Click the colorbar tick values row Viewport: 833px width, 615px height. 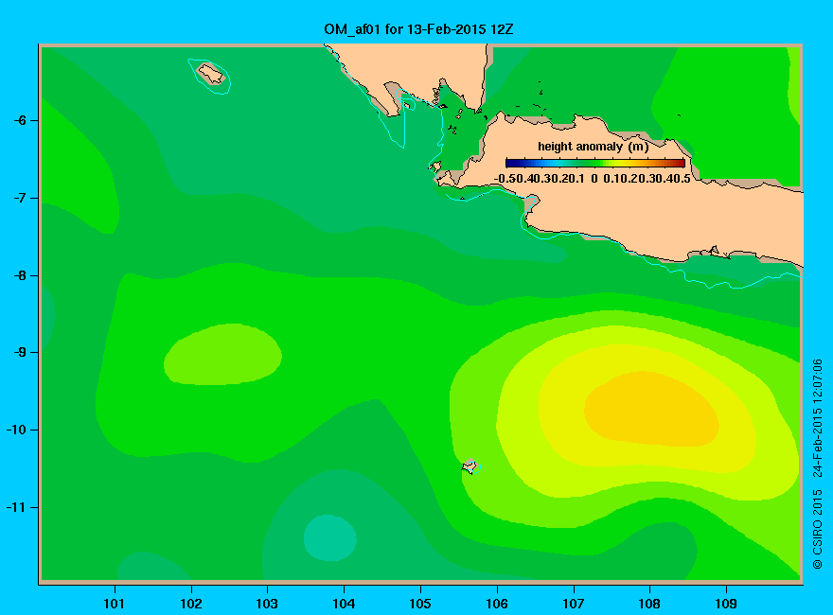click(x=593, y=179)
